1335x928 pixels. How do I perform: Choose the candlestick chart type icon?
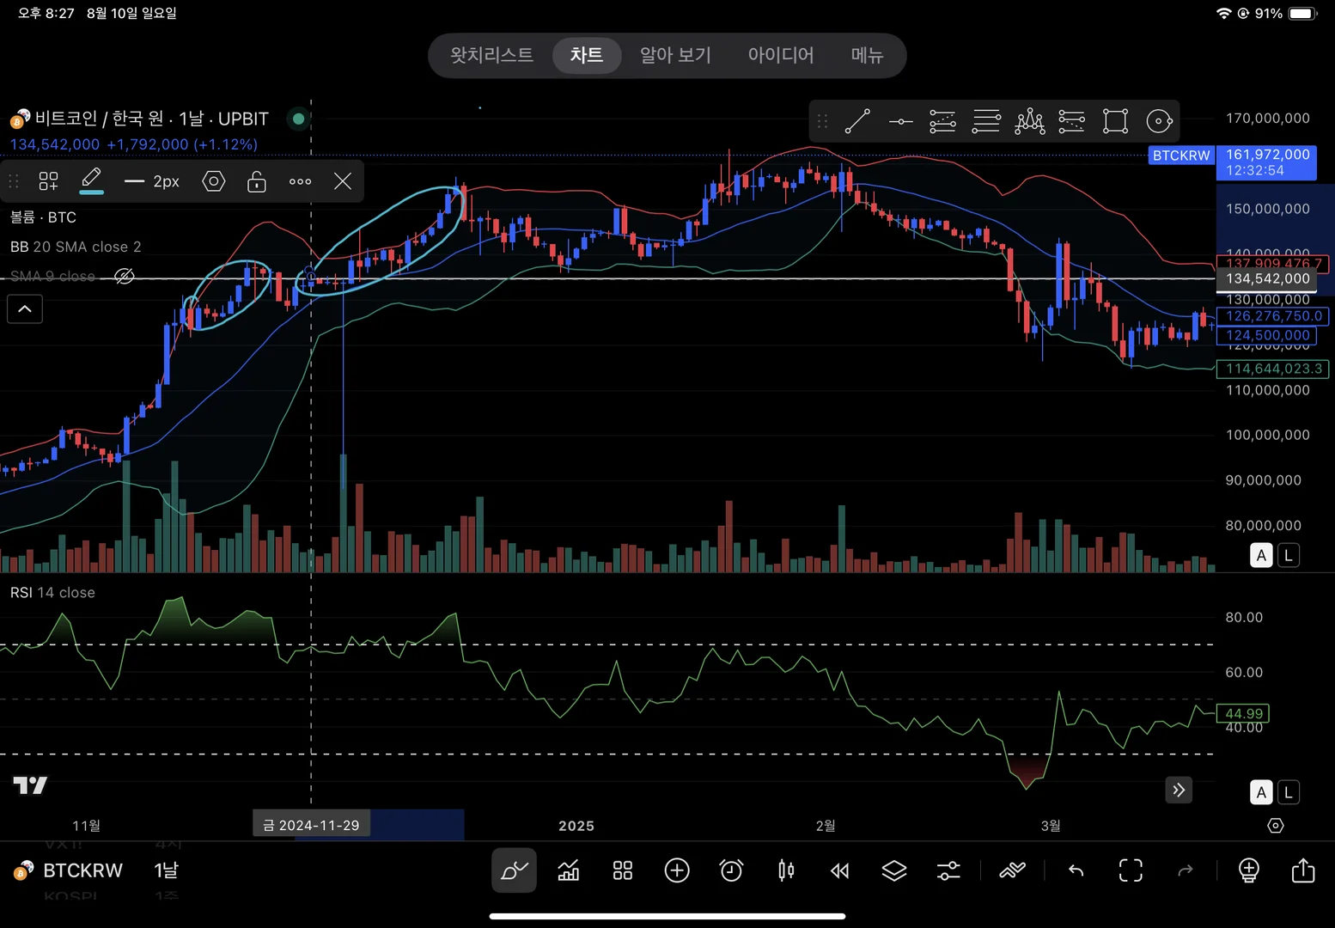[785, 870]
